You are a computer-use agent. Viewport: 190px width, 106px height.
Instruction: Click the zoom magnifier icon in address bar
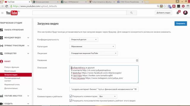coord(158,6)
